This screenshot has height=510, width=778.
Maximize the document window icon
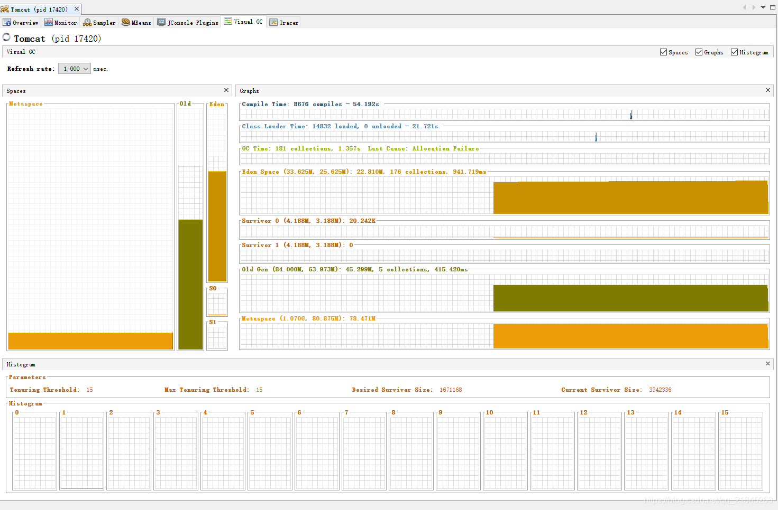pyautogui.click(x=773, y=7)
